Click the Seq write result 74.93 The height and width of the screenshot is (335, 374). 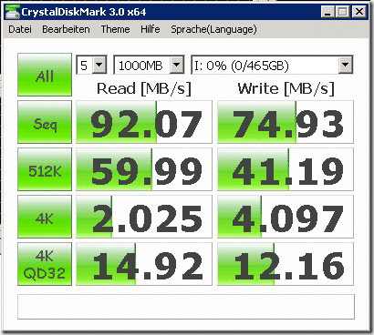tap(286, 122)
